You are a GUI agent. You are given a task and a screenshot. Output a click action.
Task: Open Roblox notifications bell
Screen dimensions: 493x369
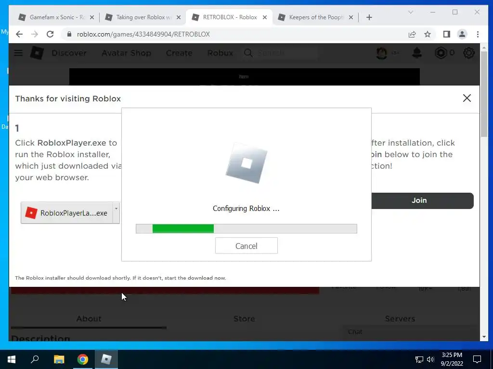click(416, 53)
